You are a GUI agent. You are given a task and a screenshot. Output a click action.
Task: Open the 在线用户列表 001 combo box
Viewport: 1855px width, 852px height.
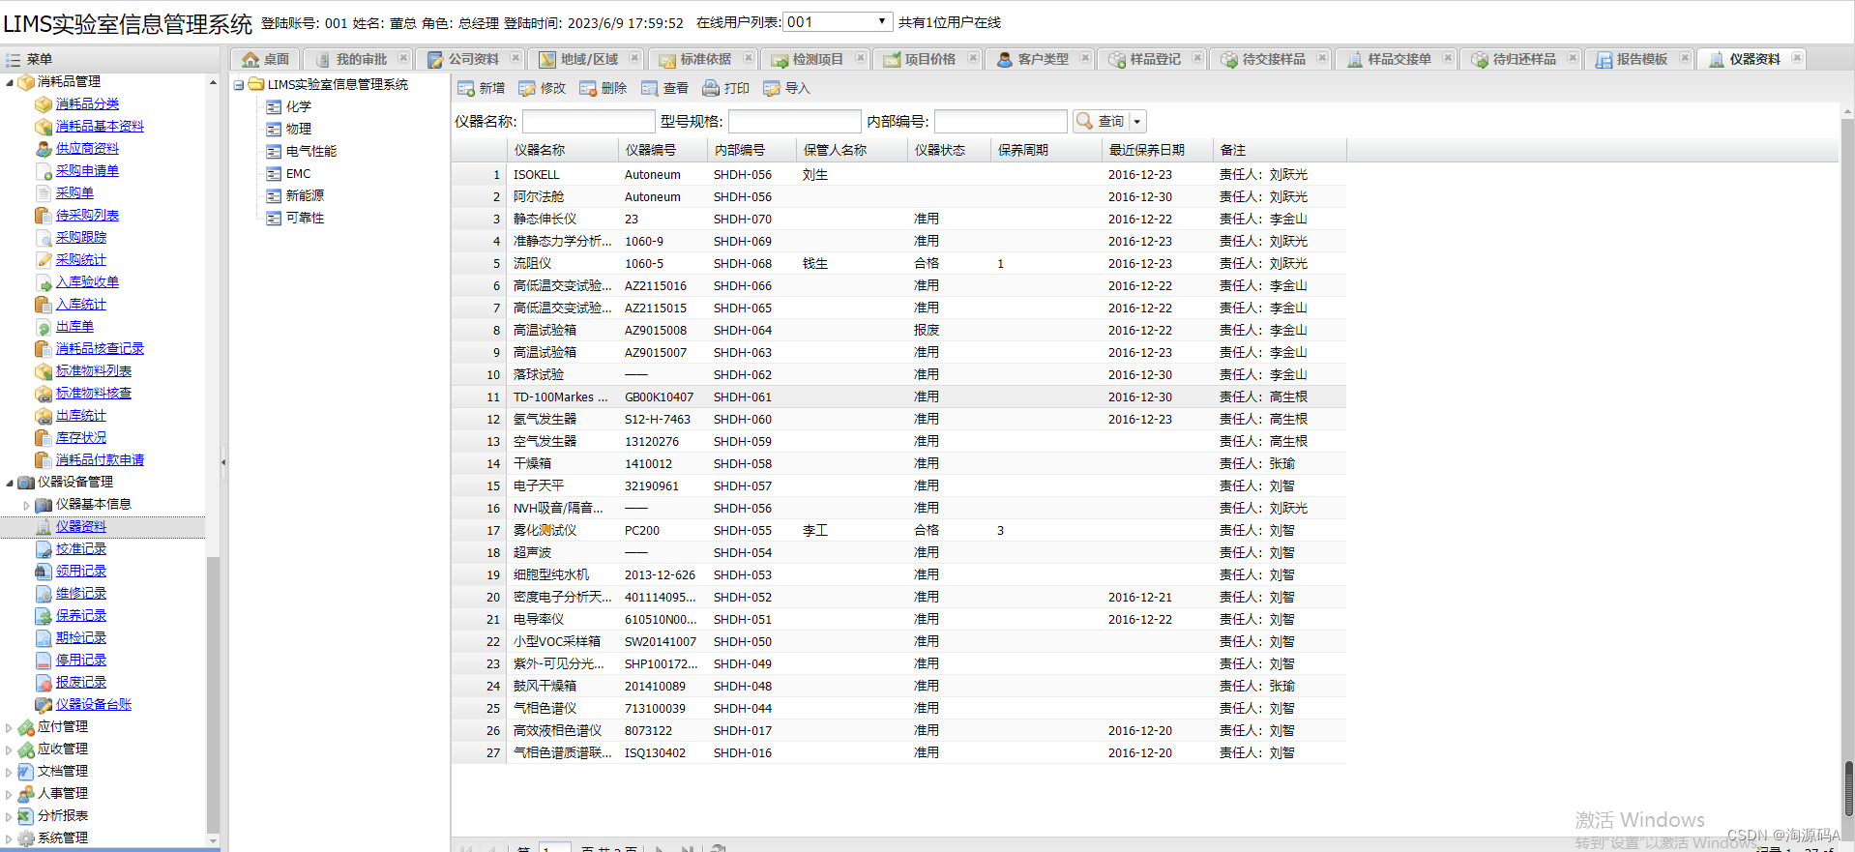point(838,21)
